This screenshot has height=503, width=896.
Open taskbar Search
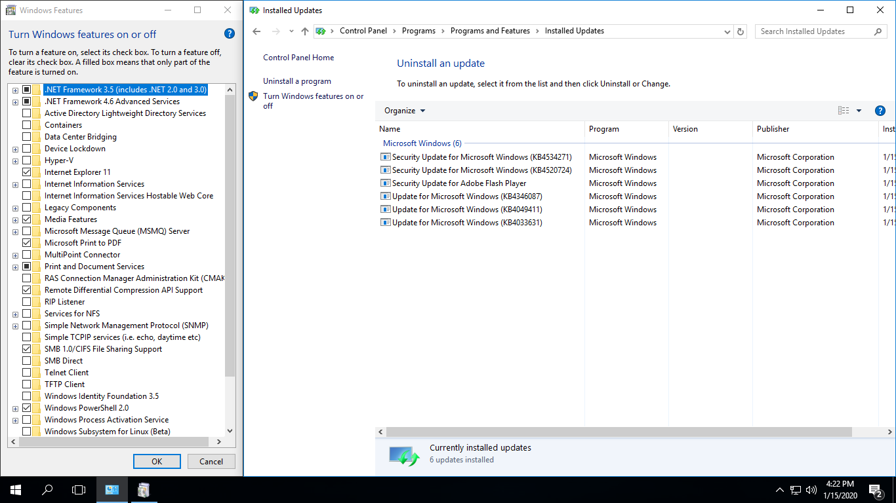(x=47, y=490)
